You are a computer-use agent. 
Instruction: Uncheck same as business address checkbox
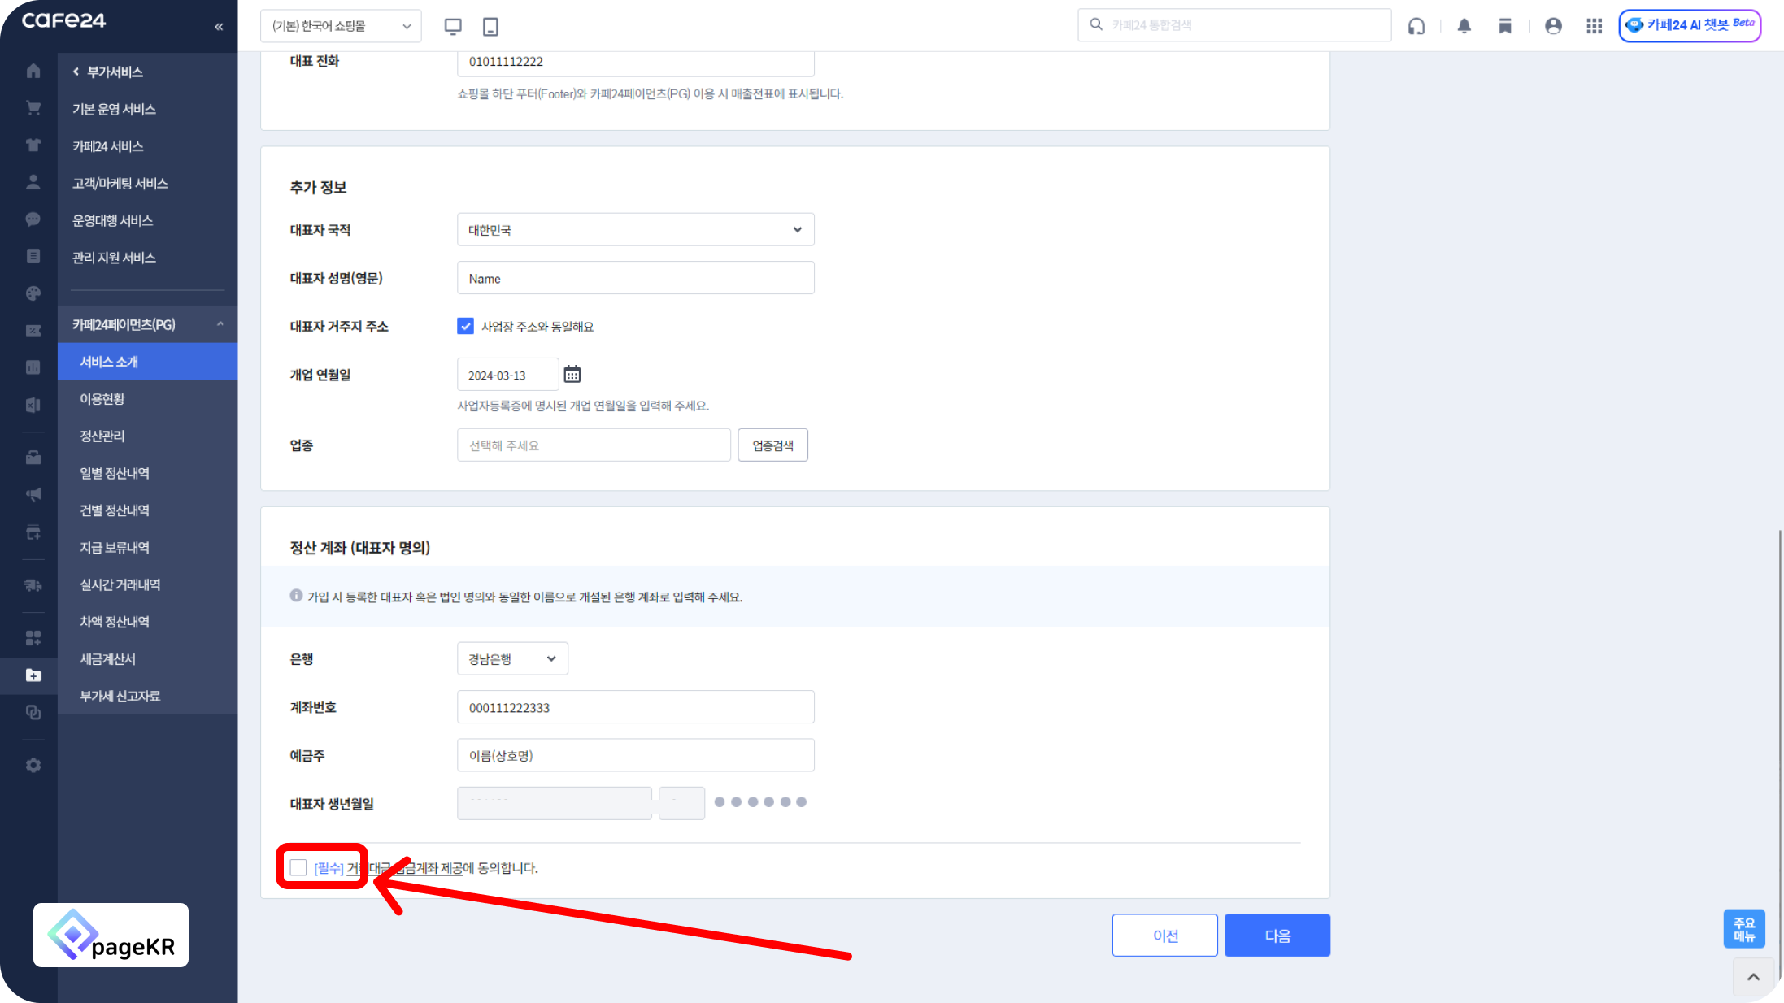click(465, 326)
